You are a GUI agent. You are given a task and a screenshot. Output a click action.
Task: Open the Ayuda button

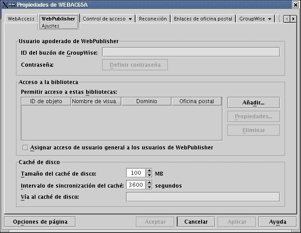click(x=277, y=222)
